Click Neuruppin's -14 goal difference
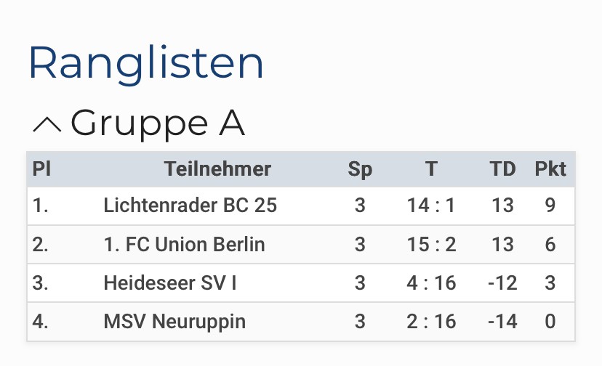 point(502,321)
